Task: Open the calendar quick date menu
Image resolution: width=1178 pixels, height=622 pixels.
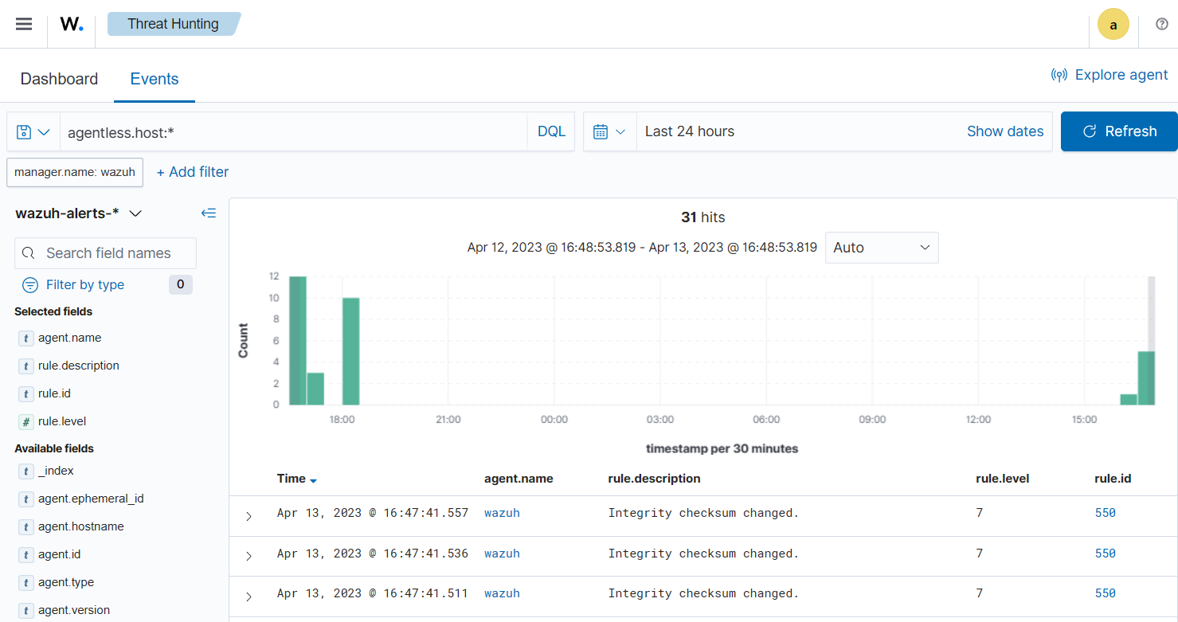Action: pos(609,131)
